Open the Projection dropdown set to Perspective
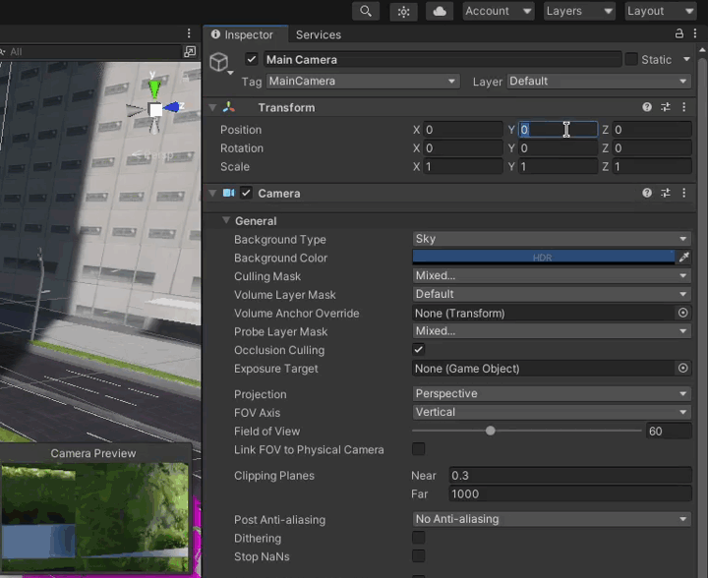This screenshot has height=578, width=708. click(x=552, y=393)
